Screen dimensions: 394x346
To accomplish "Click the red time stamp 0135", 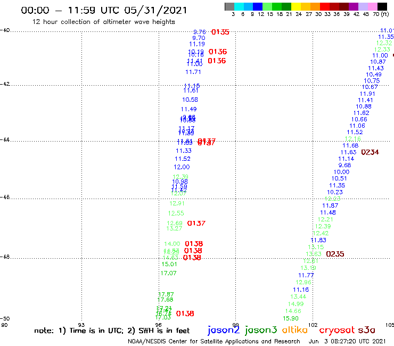I will click(x=220, y=32).
